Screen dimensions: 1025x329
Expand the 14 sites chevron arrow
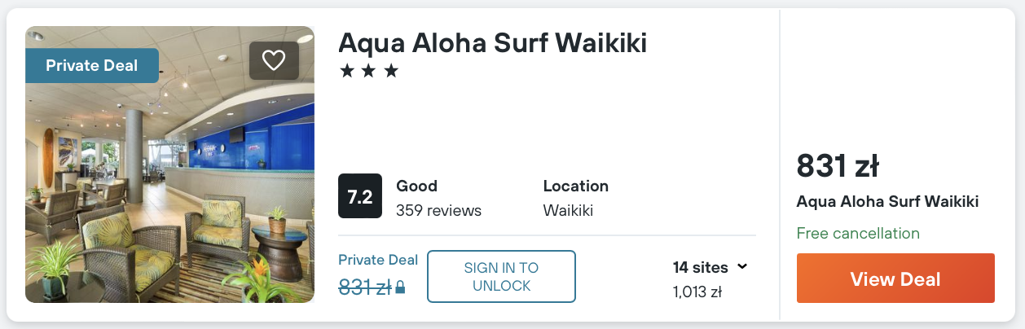pos(742,266)
